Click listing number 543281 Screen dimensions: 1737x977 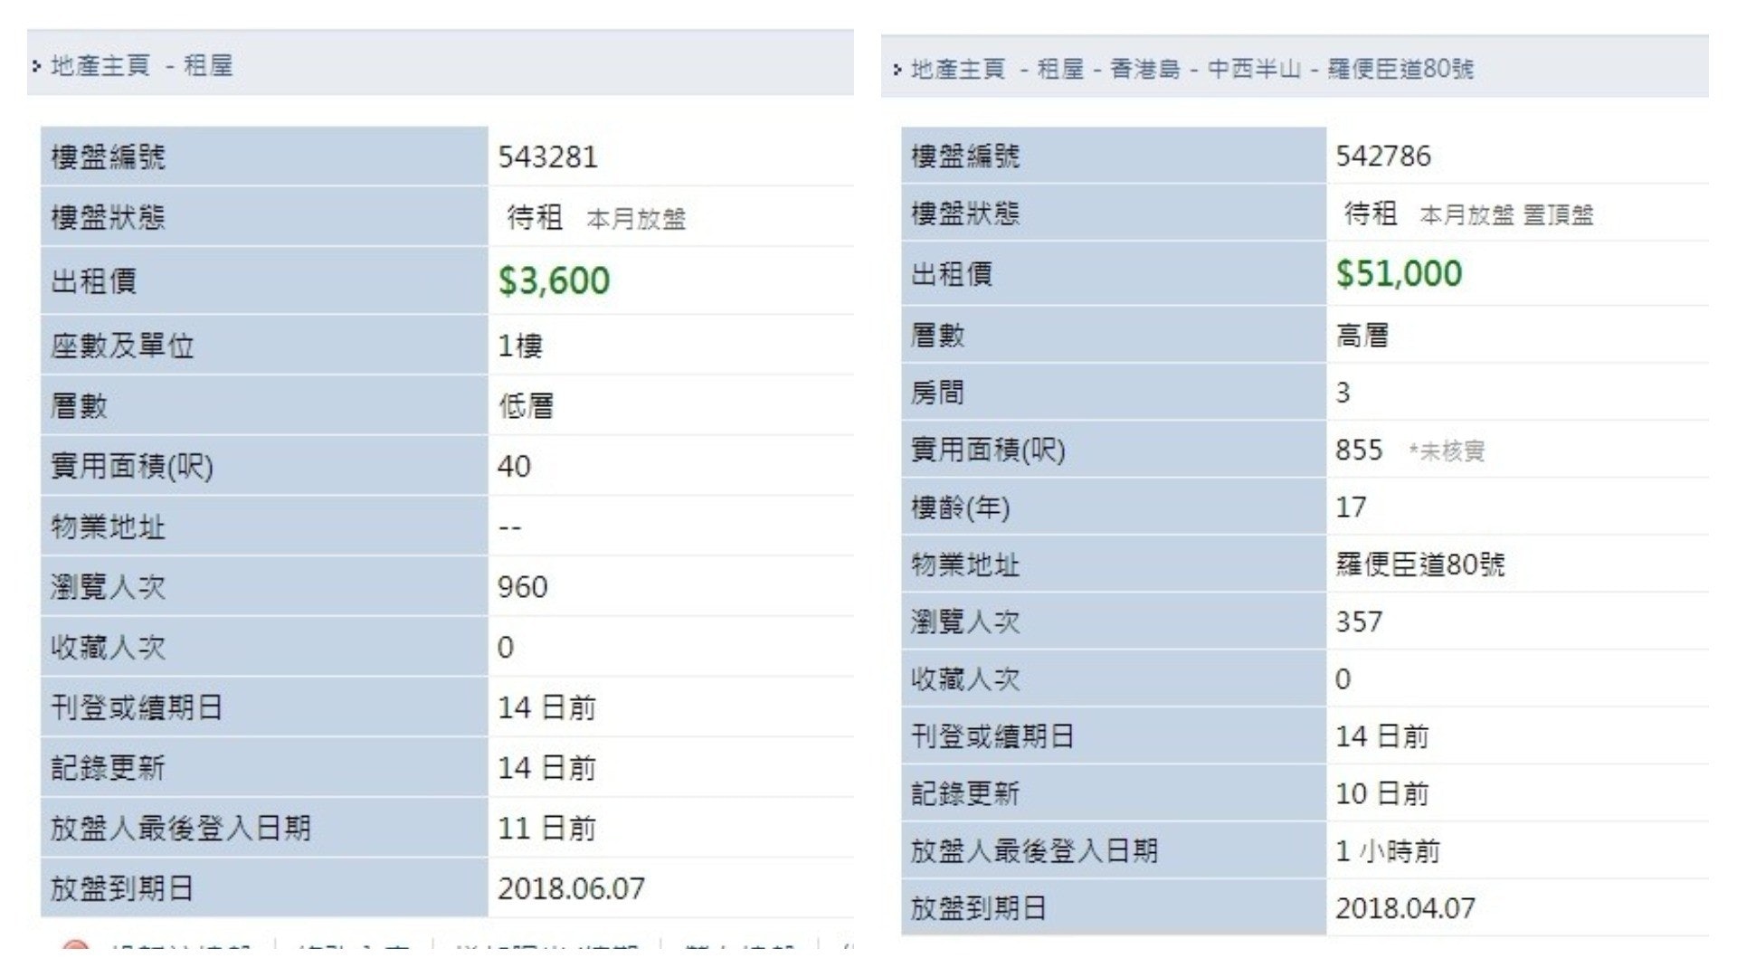point(547,157)
